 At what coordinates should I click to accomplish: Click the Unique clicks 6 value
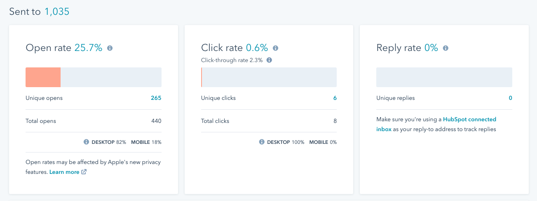pos(335,98)
